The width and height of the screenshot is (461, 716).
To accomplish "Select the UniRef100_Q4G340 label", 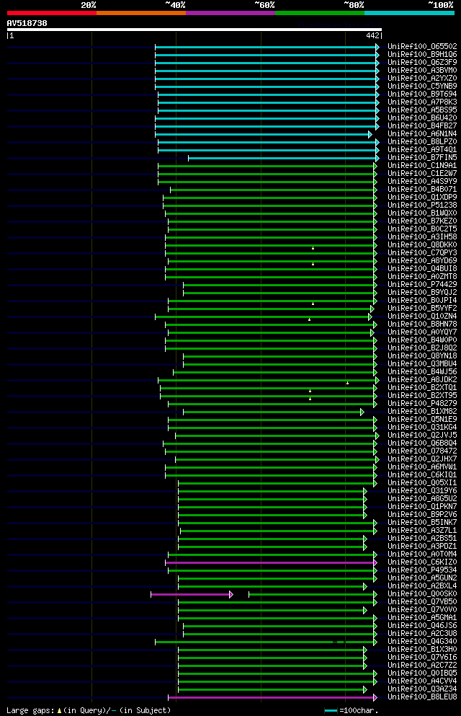I will click(422, 642).
